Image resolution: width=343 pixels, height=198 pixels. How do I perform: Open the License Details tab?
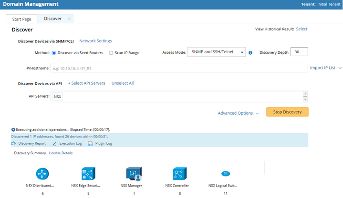61,153
